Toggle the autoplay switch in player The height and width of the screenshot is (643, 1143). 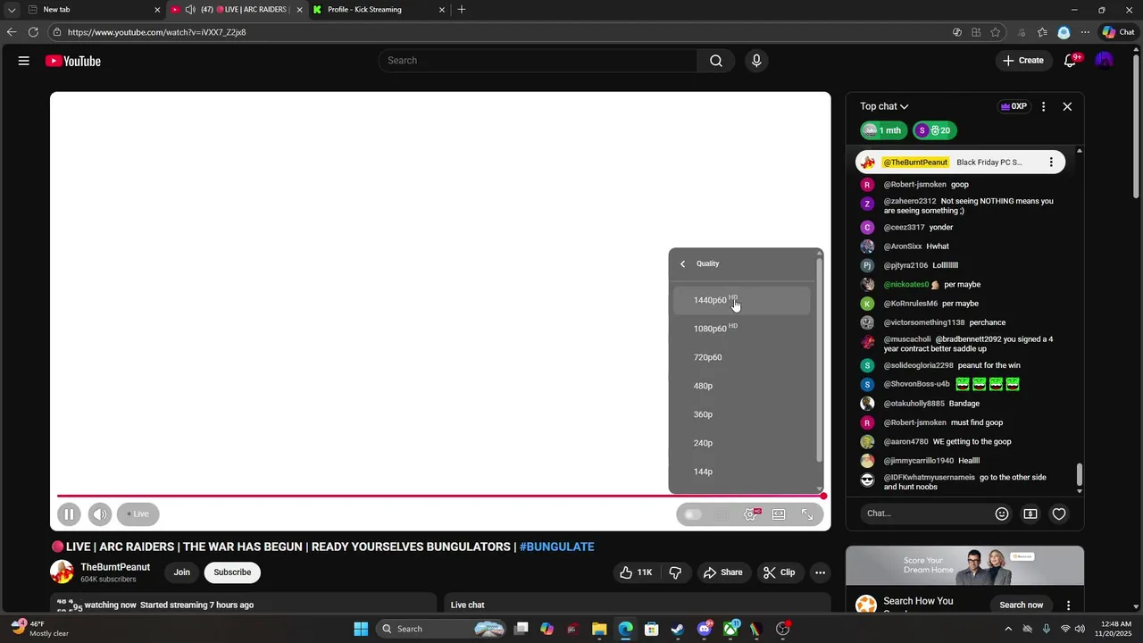(x=693, y=514)
